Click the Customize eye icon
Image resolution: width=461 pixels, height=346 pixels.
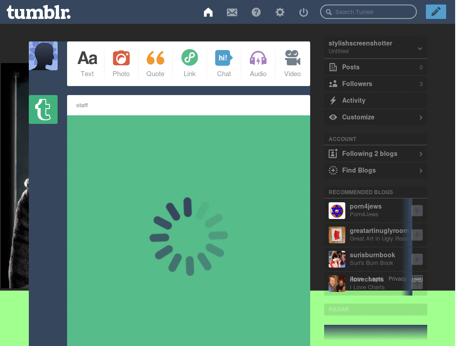[x=333, y=117]
